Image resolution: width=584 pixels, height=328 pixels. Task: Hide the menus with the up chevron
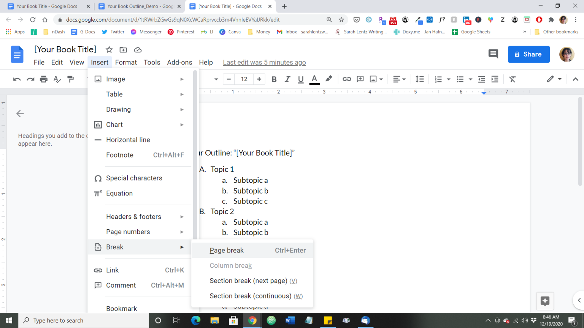[x=575, y=79]
